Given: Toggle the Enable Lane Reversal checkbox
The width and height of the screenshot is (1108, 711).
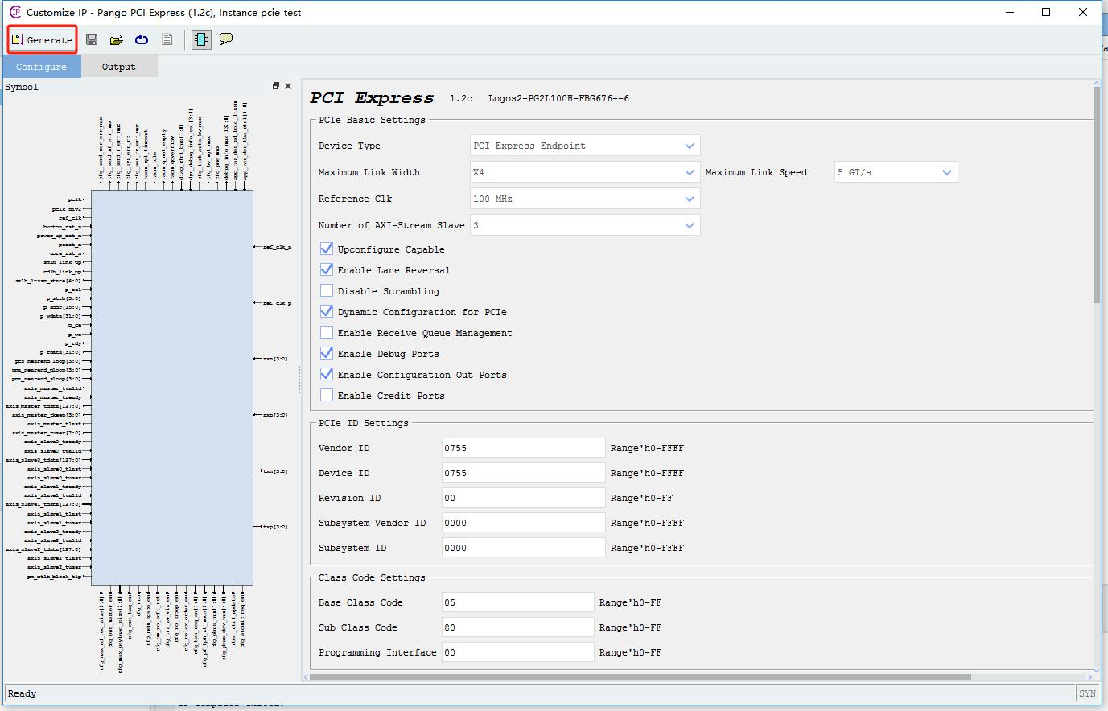Looking at the screenshot, I should [326, 269].
